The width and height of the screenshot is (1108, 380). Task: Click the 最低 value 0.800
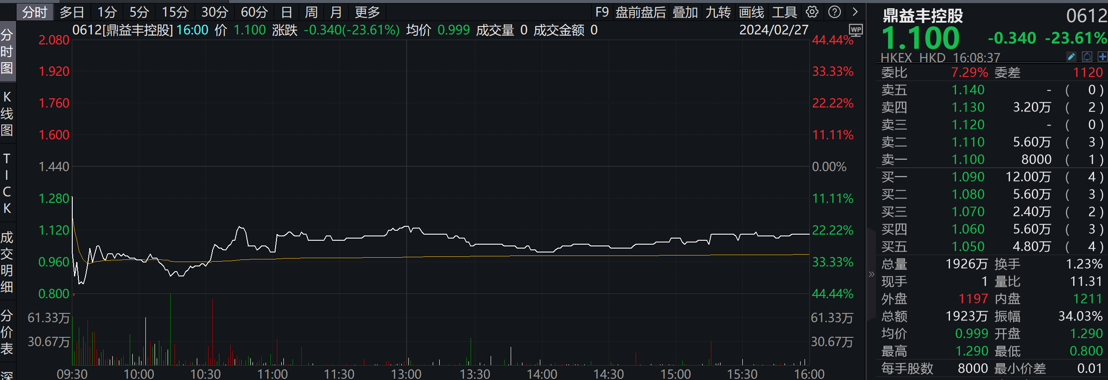(x=1086, y=351)
